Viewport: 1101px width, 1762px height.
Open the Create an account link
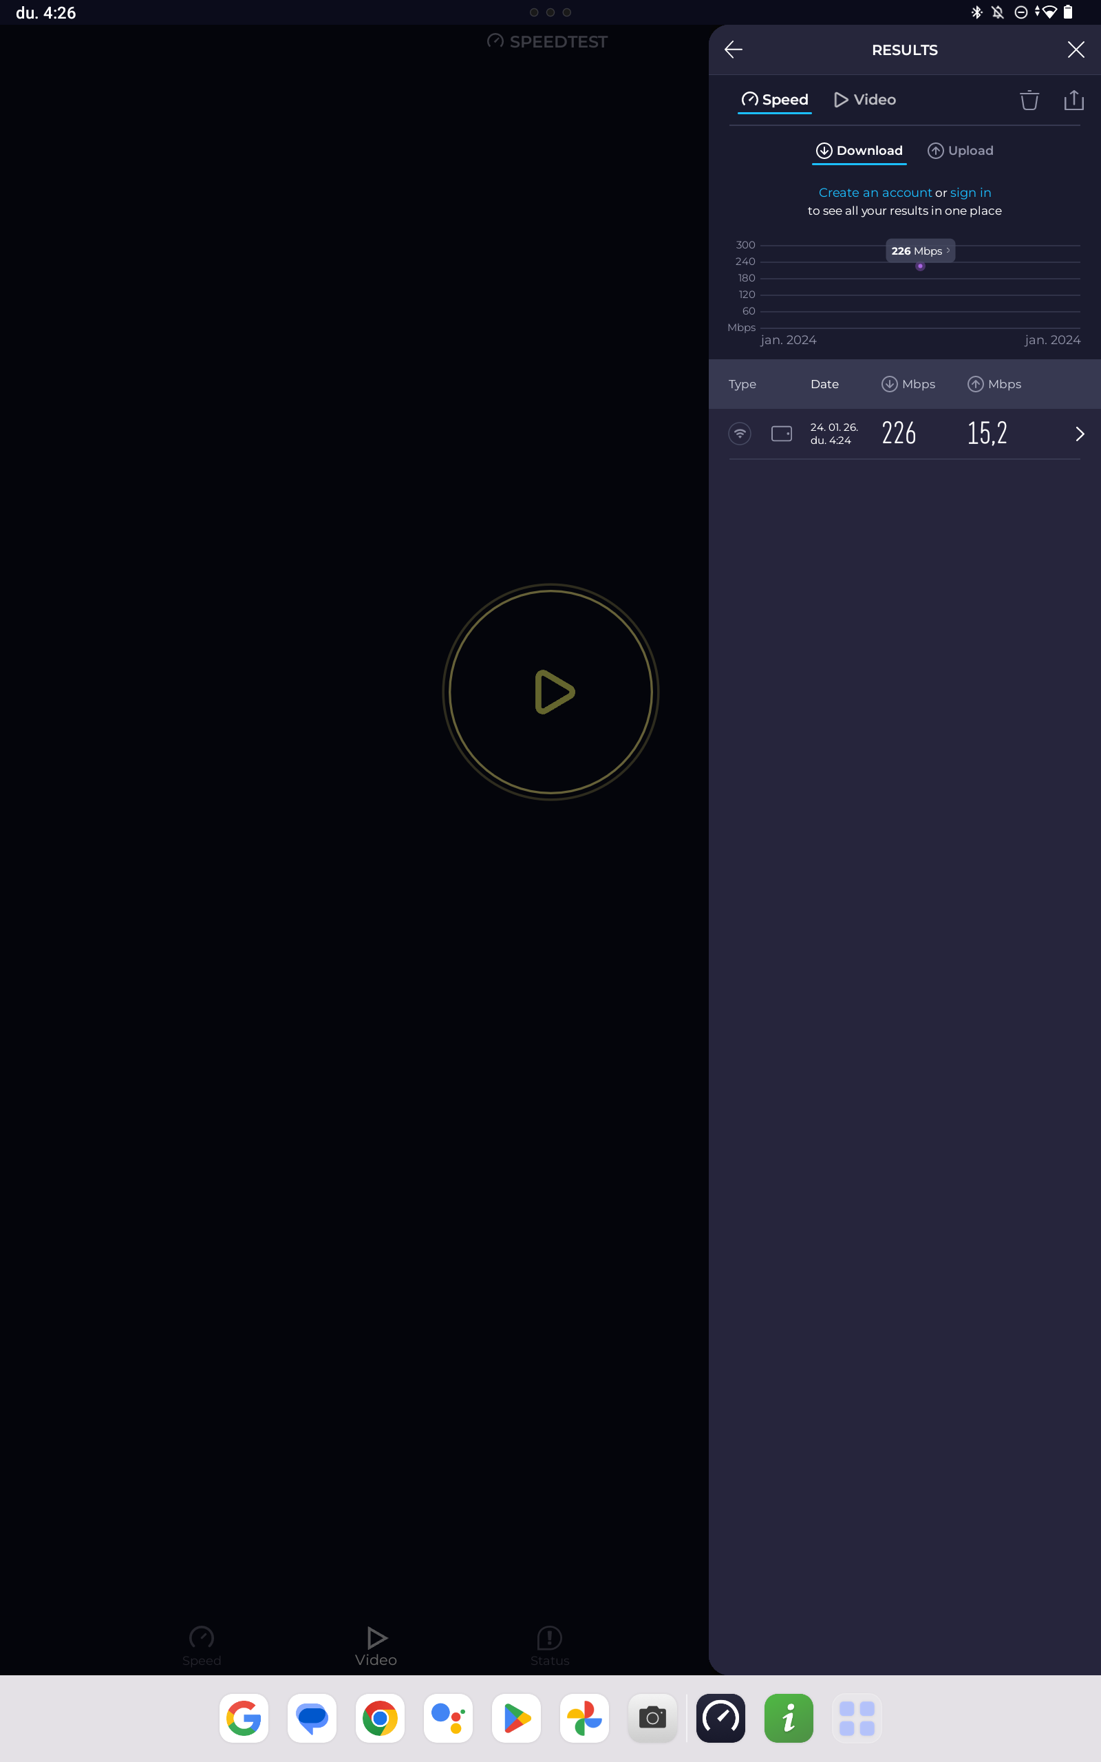pos(875,192)
